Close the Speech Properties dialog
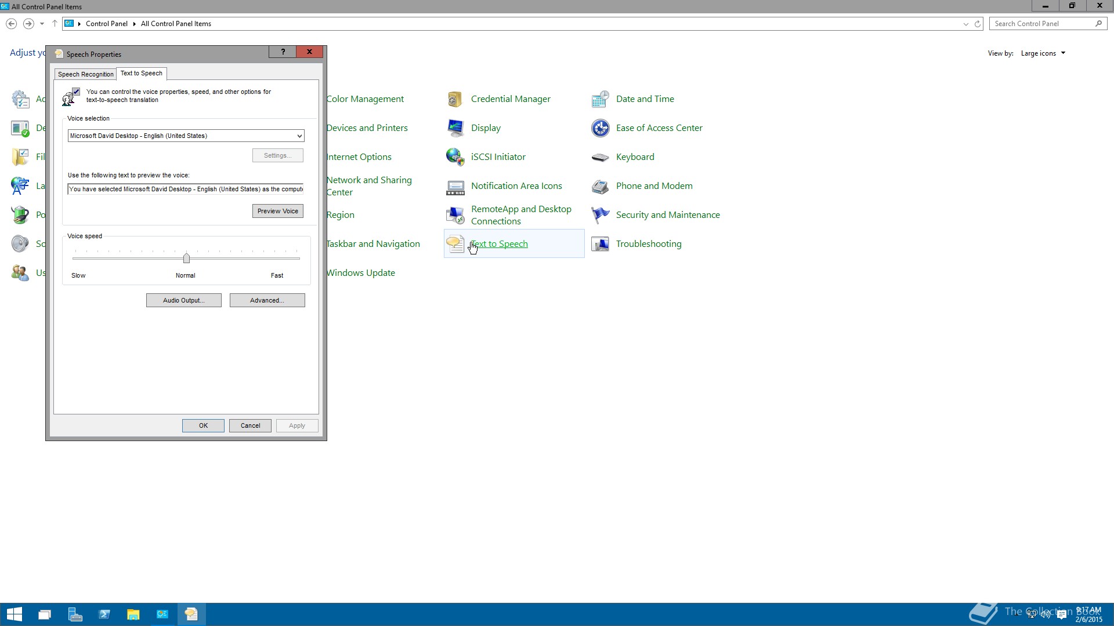1114x626 pixels. tap(309, 52)
